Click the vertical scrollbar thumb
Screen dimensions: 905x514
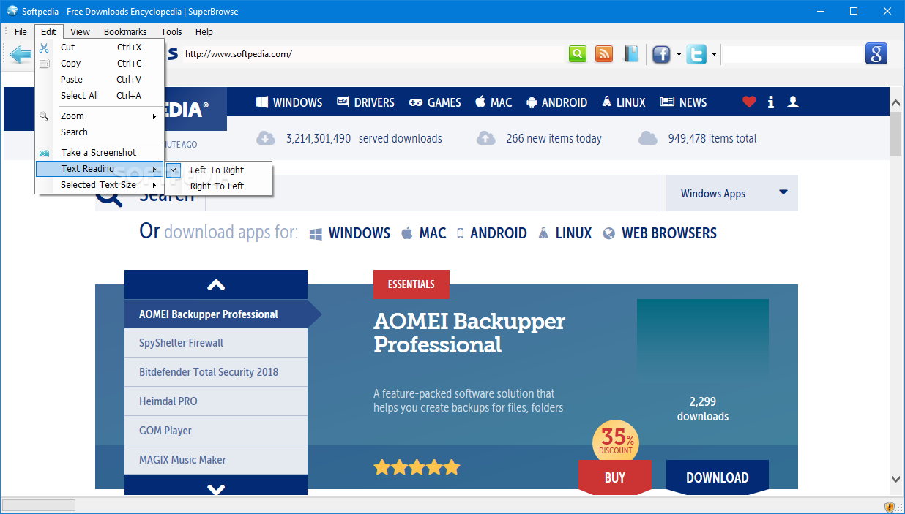(x=896, y=133)
